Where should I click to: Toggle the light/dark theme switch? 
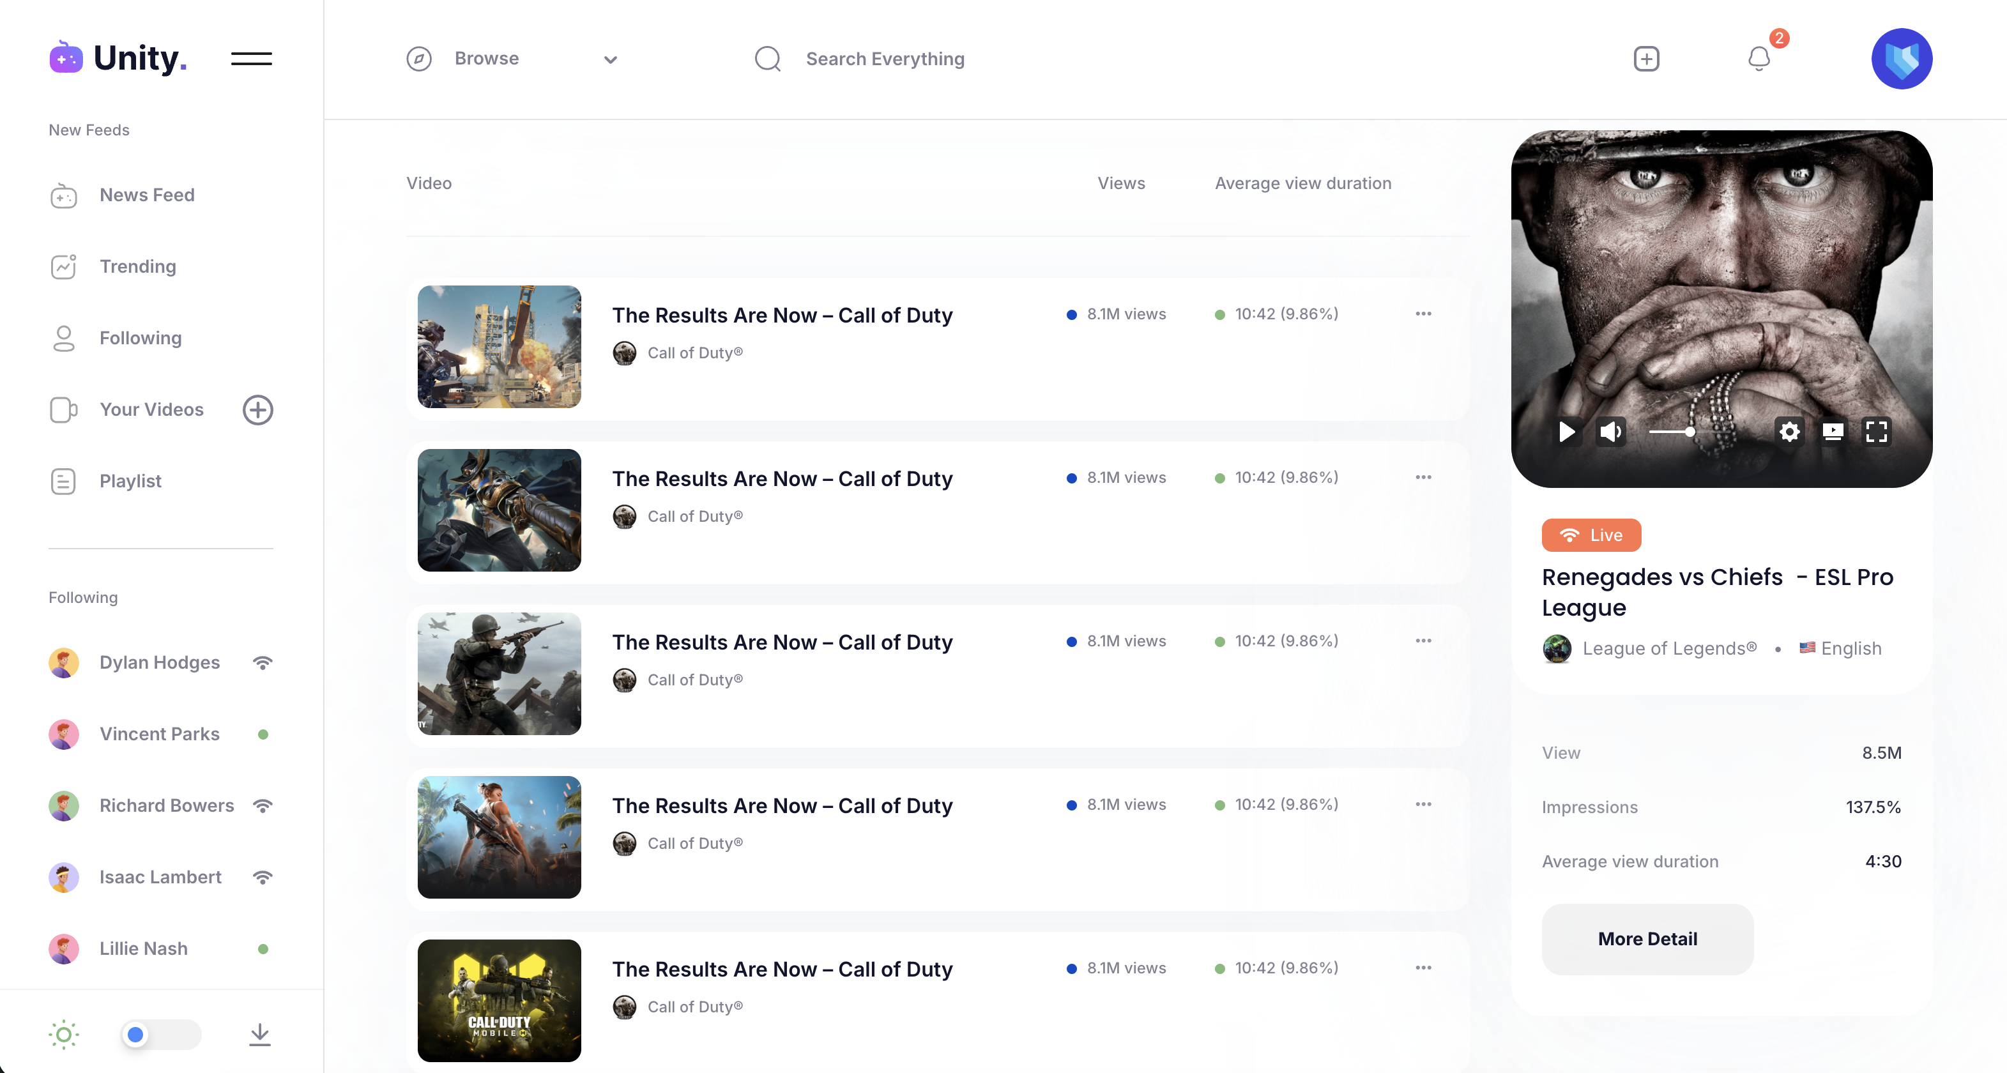click(x=161, y=1035)
